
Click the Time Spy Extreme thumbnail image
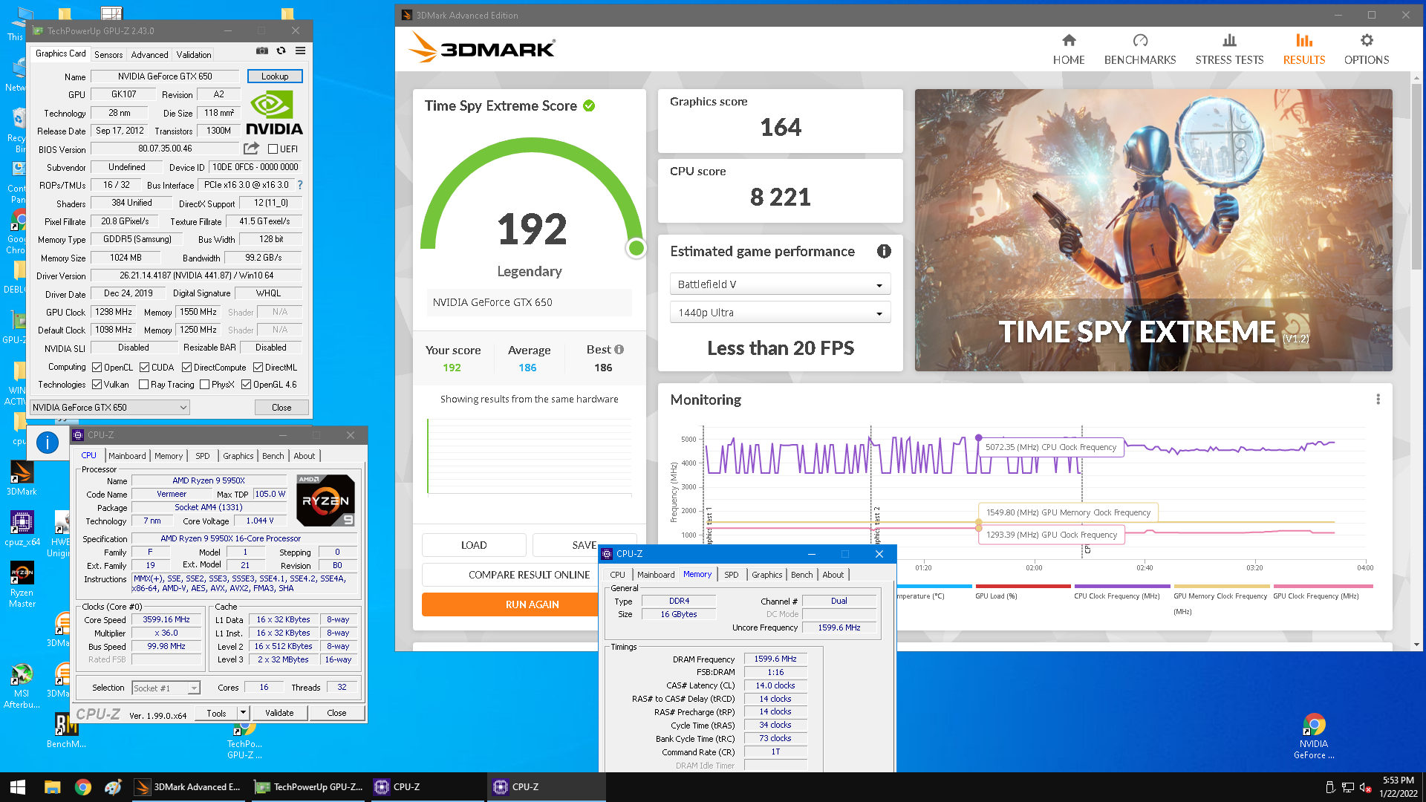click(x=1153, y=230)
